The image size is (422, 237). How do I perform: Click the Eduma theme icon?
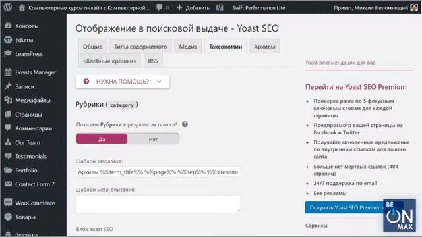click(x=8, y=39)
